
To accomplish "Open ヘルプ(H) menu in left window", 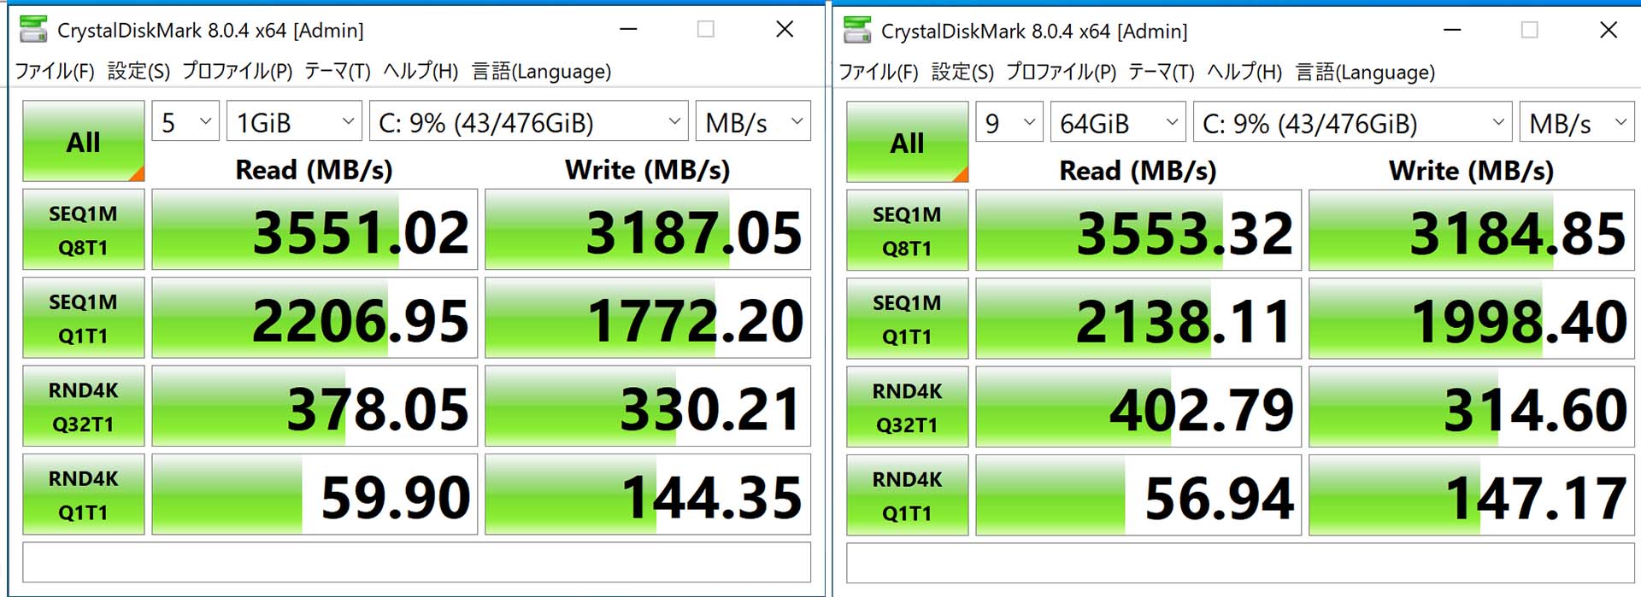I will point(421,71).
